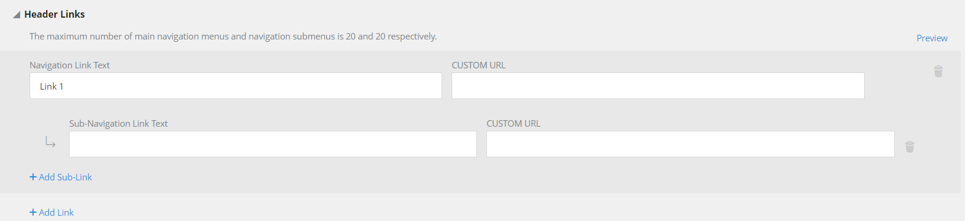Click the CUSTOM URL field for Link 1
The height and width of the screenshot is (221, 965).
658,86
